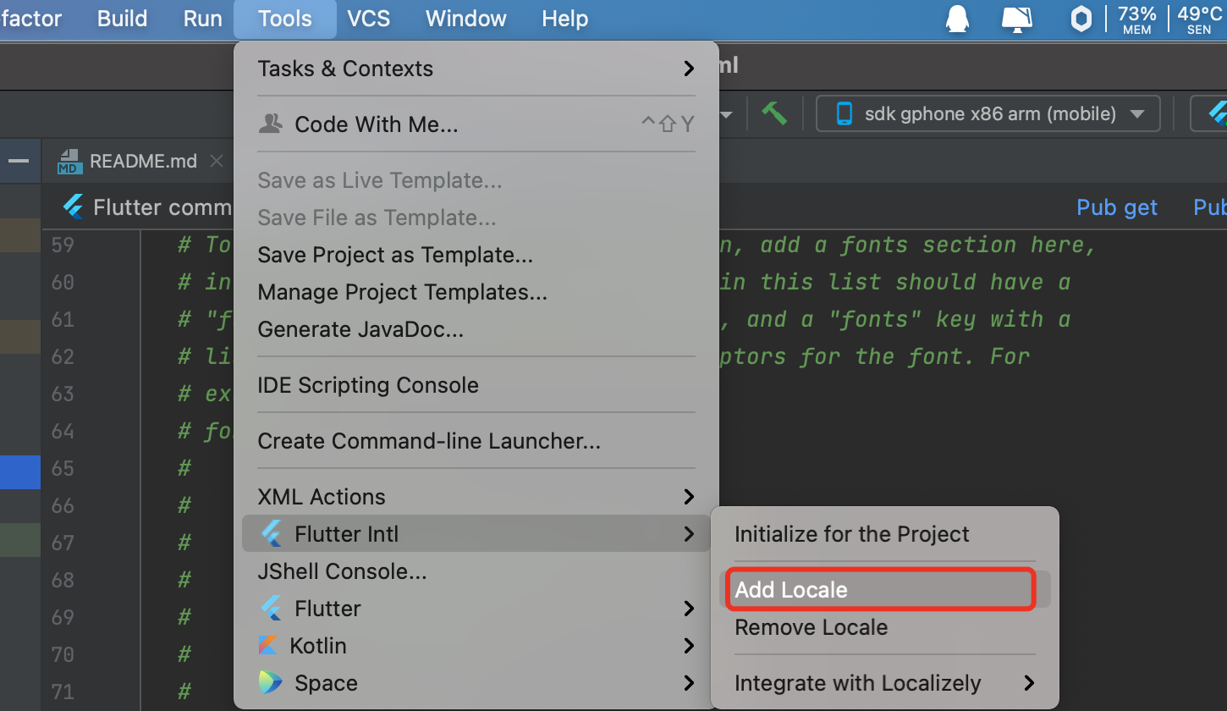Select Initialize for the Project

tap(852, 534)
